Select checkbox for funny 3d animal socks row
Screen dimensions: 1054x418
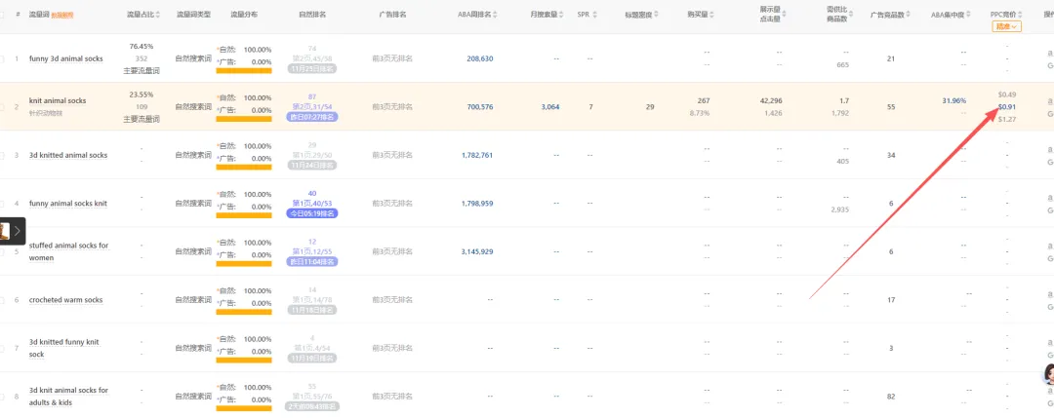point(2,59)
